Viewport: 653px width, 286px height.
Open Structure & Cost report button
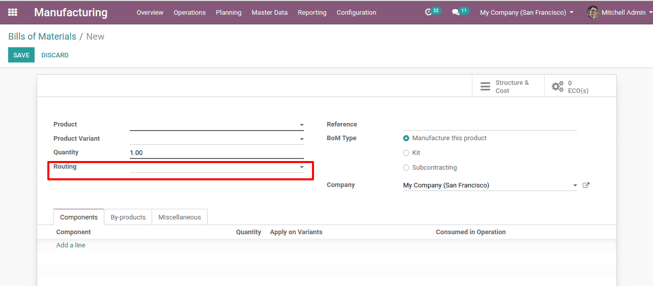click(508, 86)
